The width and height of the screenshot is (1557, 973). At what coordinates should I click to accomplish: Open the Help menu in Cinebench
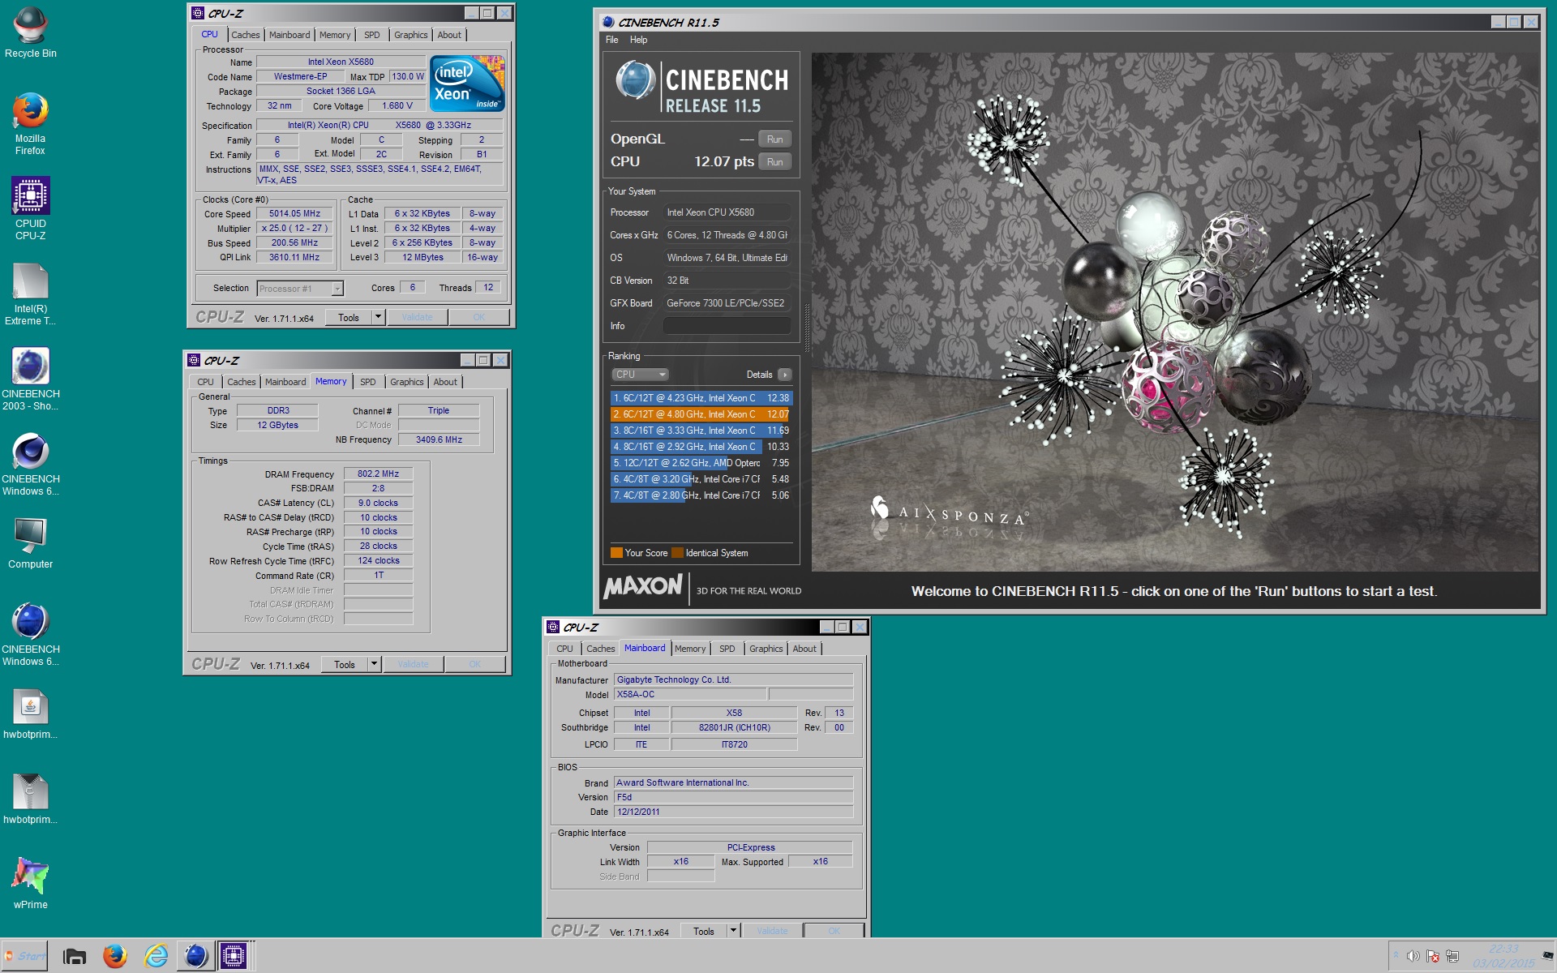[x=639, y=40]
